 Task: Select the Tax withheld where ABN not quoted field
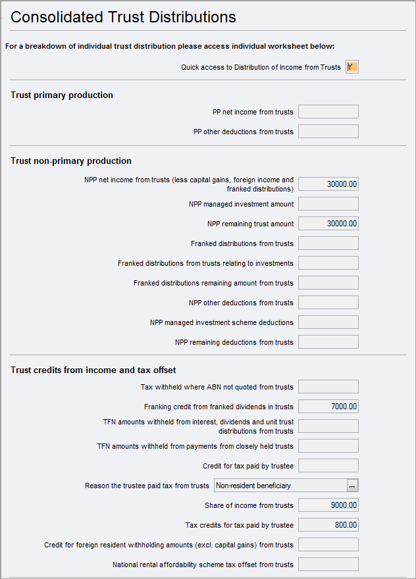[x=328, y=386]
